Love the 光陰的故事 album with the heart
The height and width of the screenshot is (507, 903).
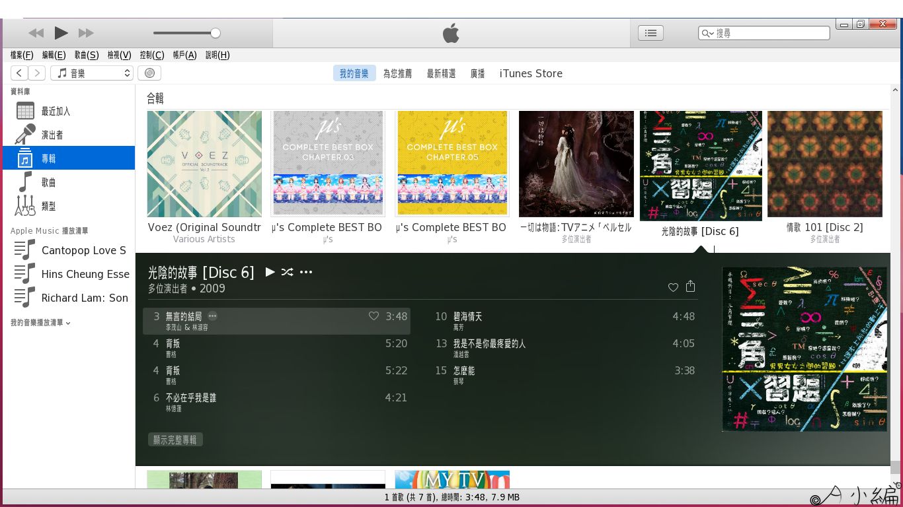pos(673,287)
